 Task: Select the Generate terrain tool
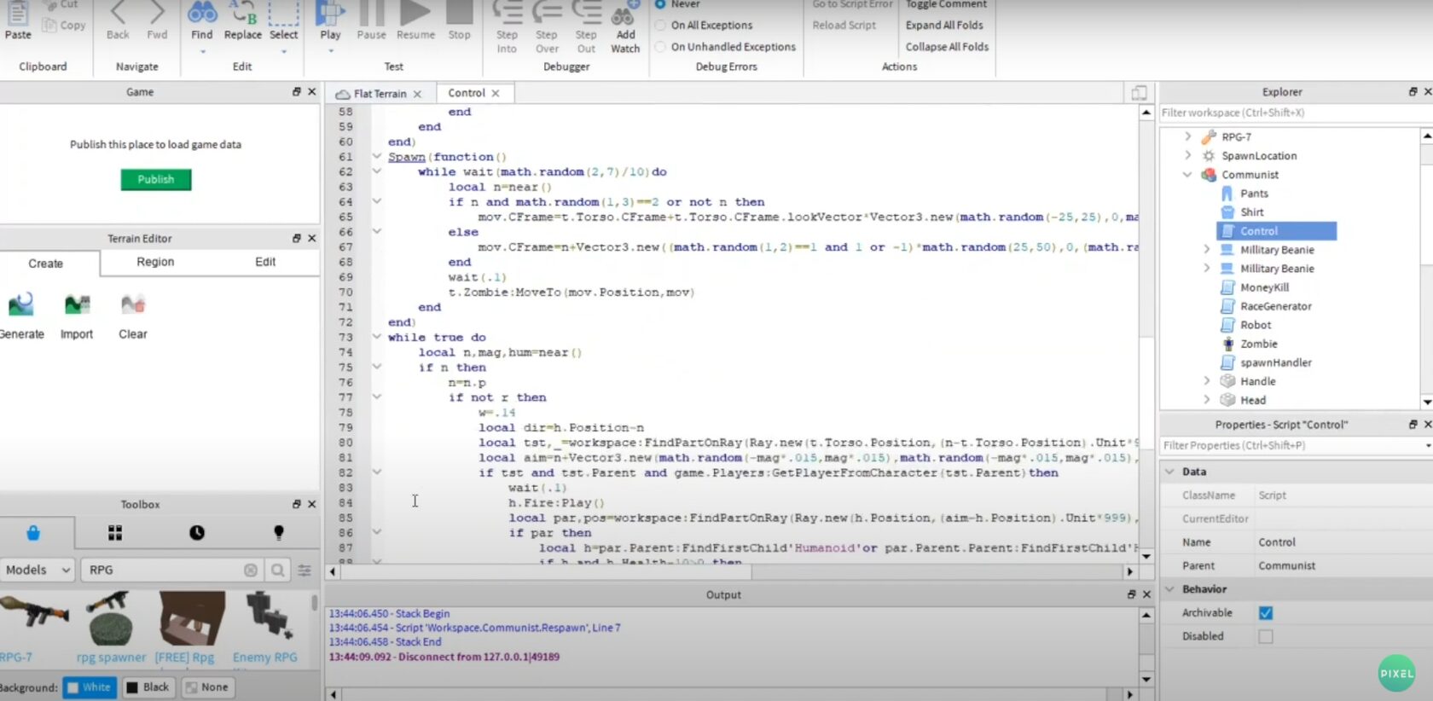(x=21, y=305)
